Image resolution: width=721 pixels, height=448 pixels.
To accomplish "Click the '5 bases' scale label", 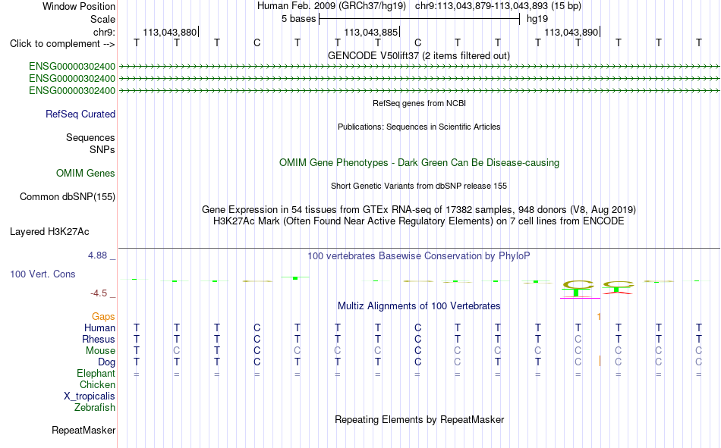I will click(299, 19).
